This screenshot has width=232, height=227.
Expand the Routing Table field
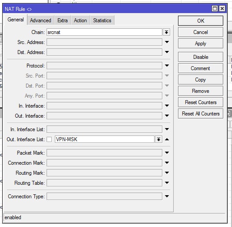pyautogui.click(x=167, y=183)
